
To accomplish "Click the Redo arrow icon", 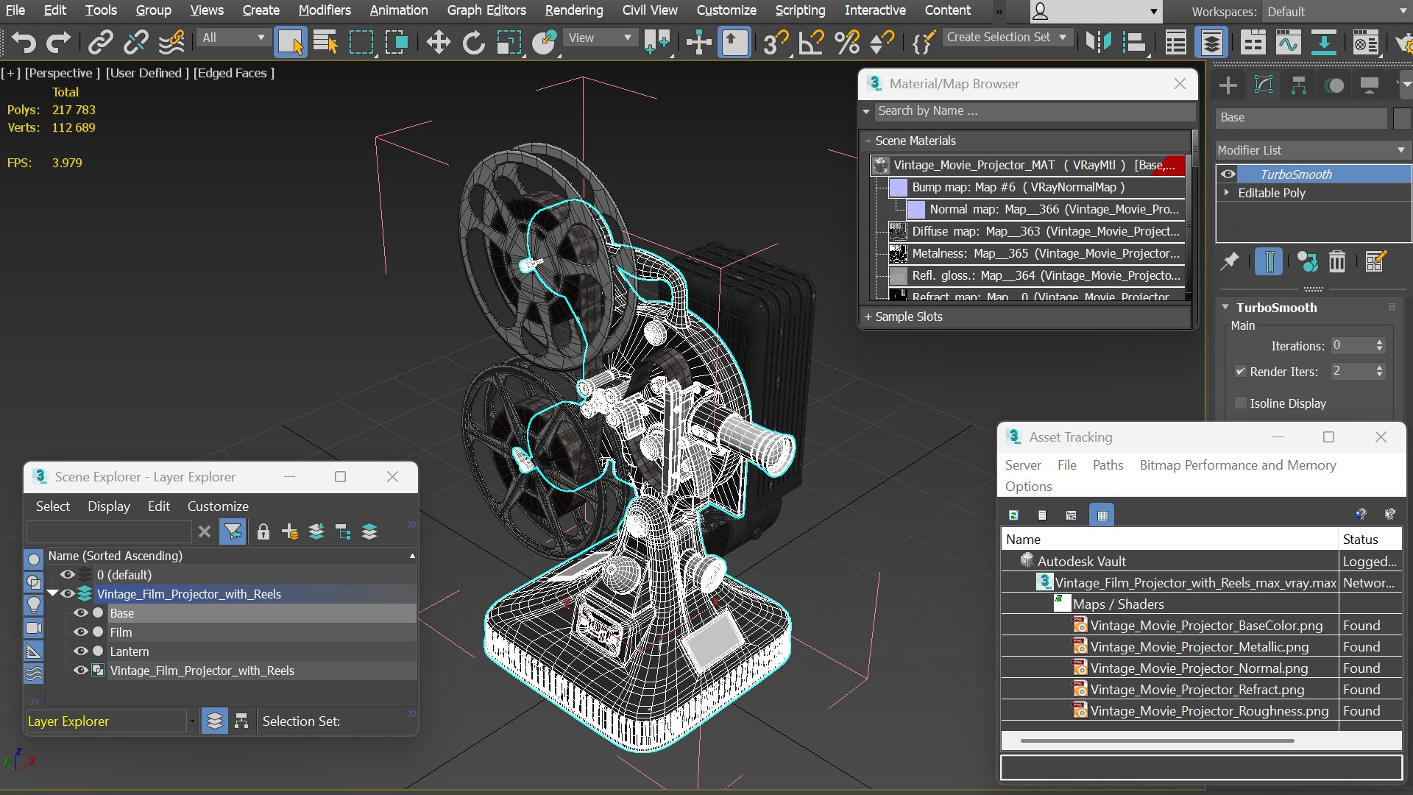I will click(58, 42).
